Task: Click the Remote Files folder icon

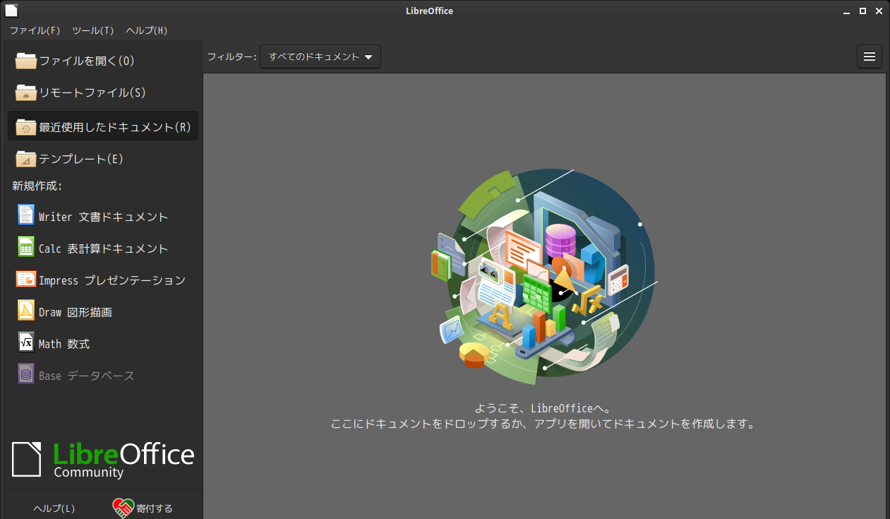Action: point(26,93)
